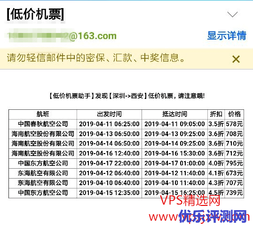Click the 4.0折 discount cell
This screenshot has height=229, width=253.
pos(216,164)
